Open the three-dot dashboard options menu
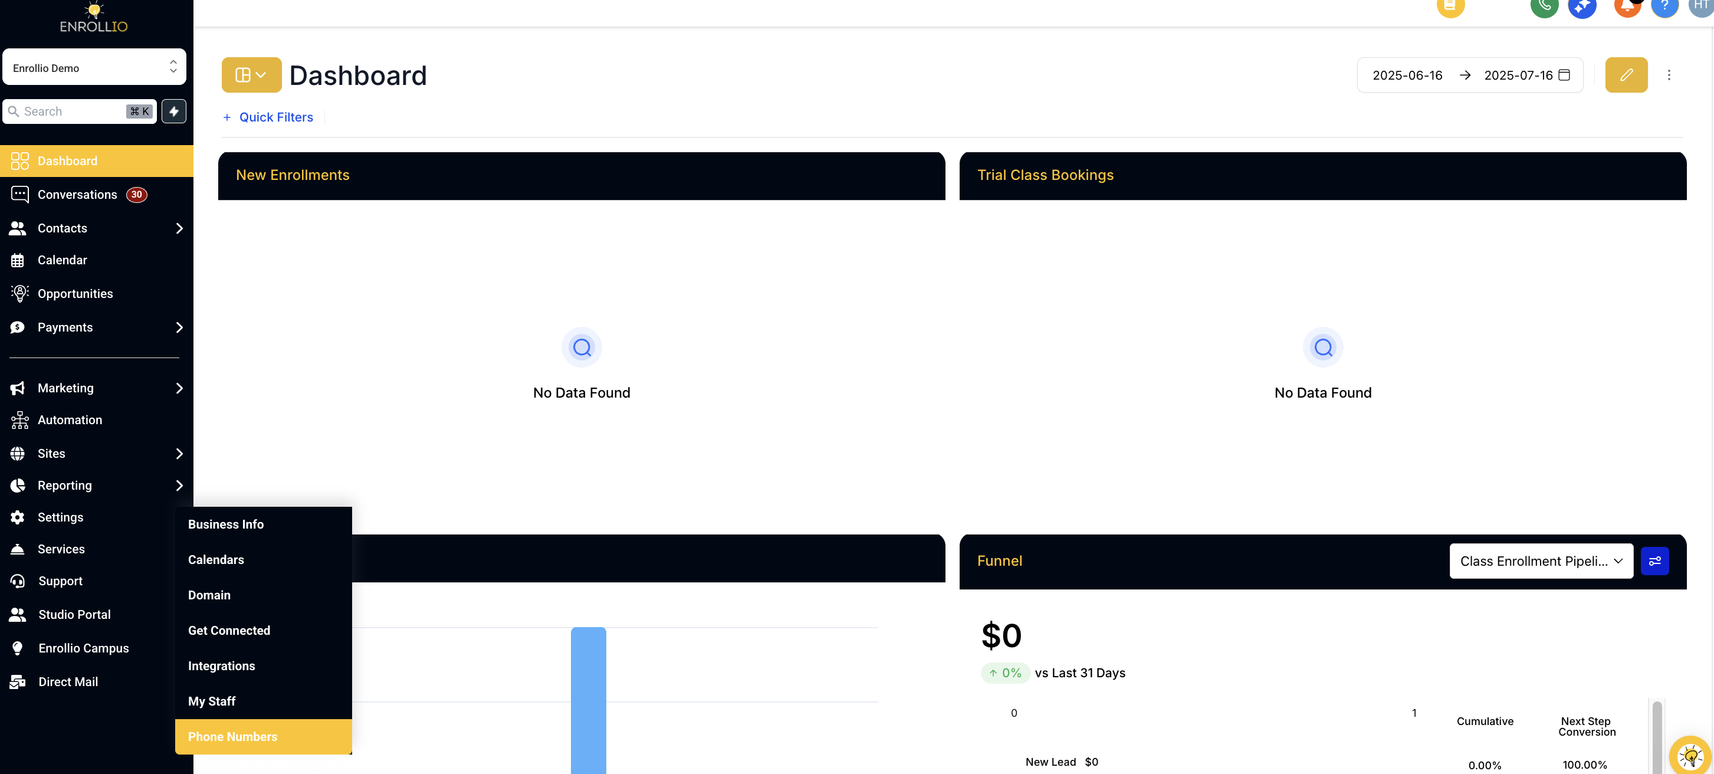This screenshot has height=774, width=1714. (1669, 74)
